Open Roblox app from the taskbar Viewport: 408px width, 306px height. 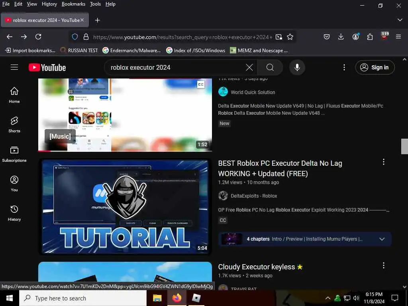click(196, 298)
